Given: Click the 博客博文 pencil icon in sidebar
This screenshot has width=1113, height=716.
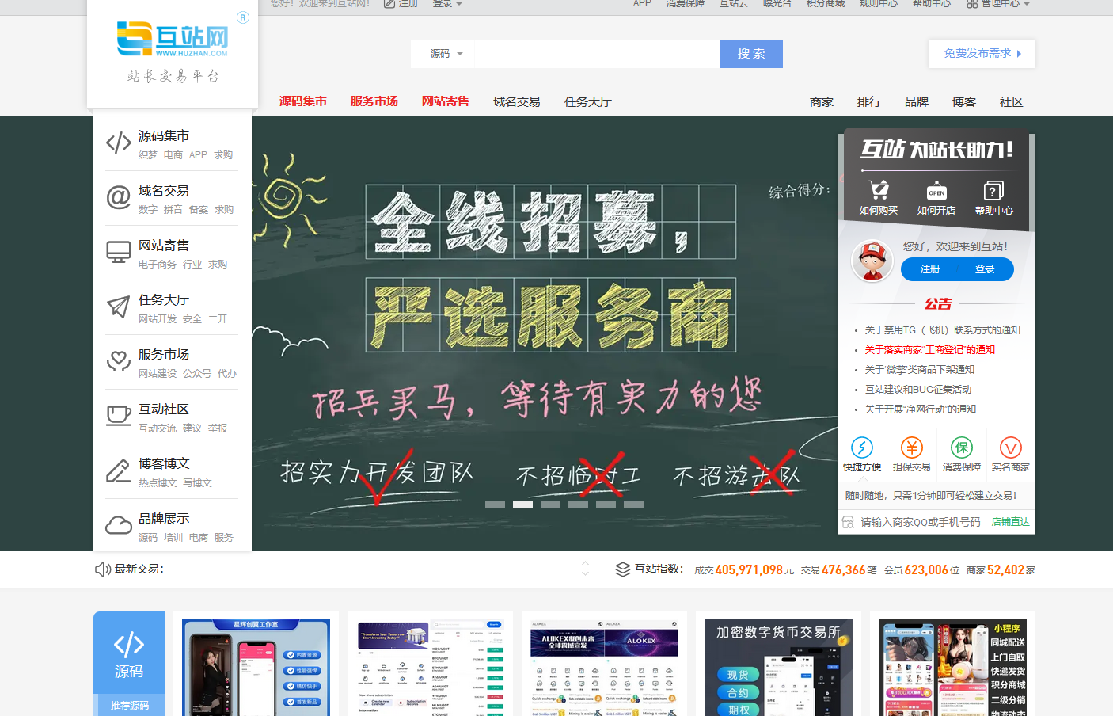Looking at the screenshot, I should [x=119, y=470].
